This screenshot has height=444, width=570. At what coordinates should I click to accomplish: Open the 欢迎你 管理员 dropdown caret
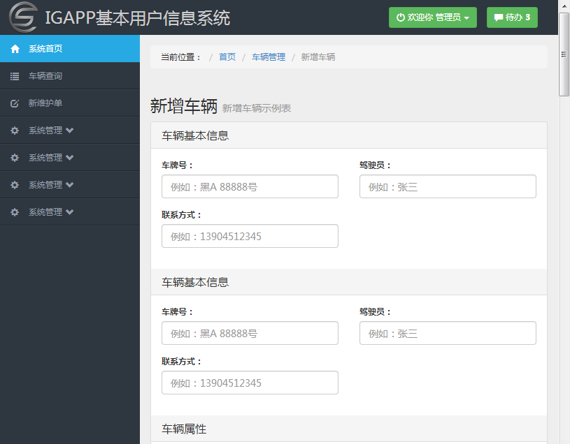coord(466,18)
